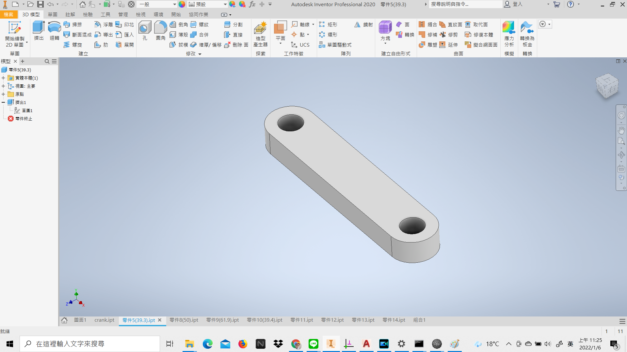Open the 草圖 ribbon tab

(x=53, y=15)
